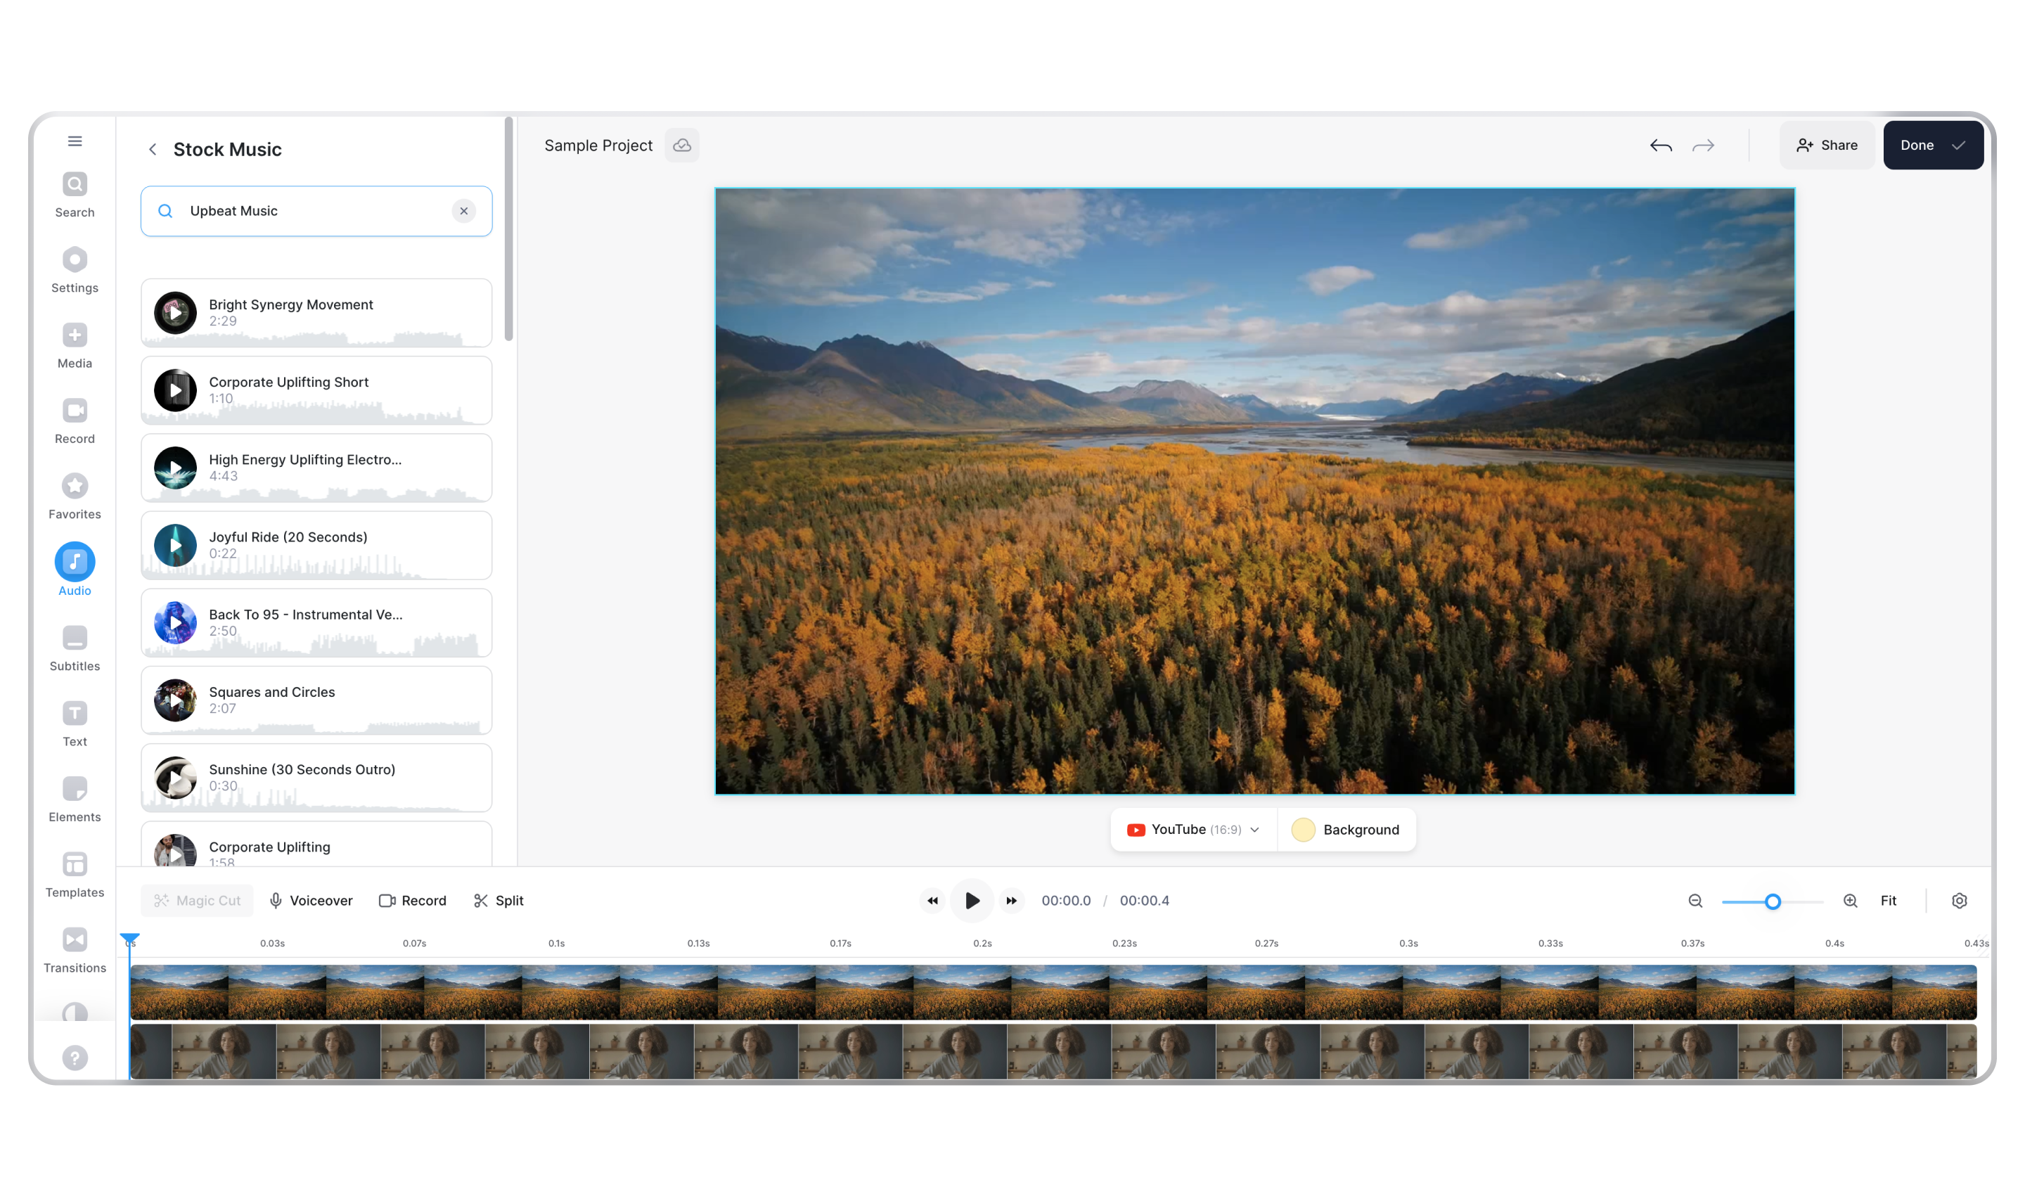
Task: Click the Stock Music panel scrollbar
Action: (509, 229)
